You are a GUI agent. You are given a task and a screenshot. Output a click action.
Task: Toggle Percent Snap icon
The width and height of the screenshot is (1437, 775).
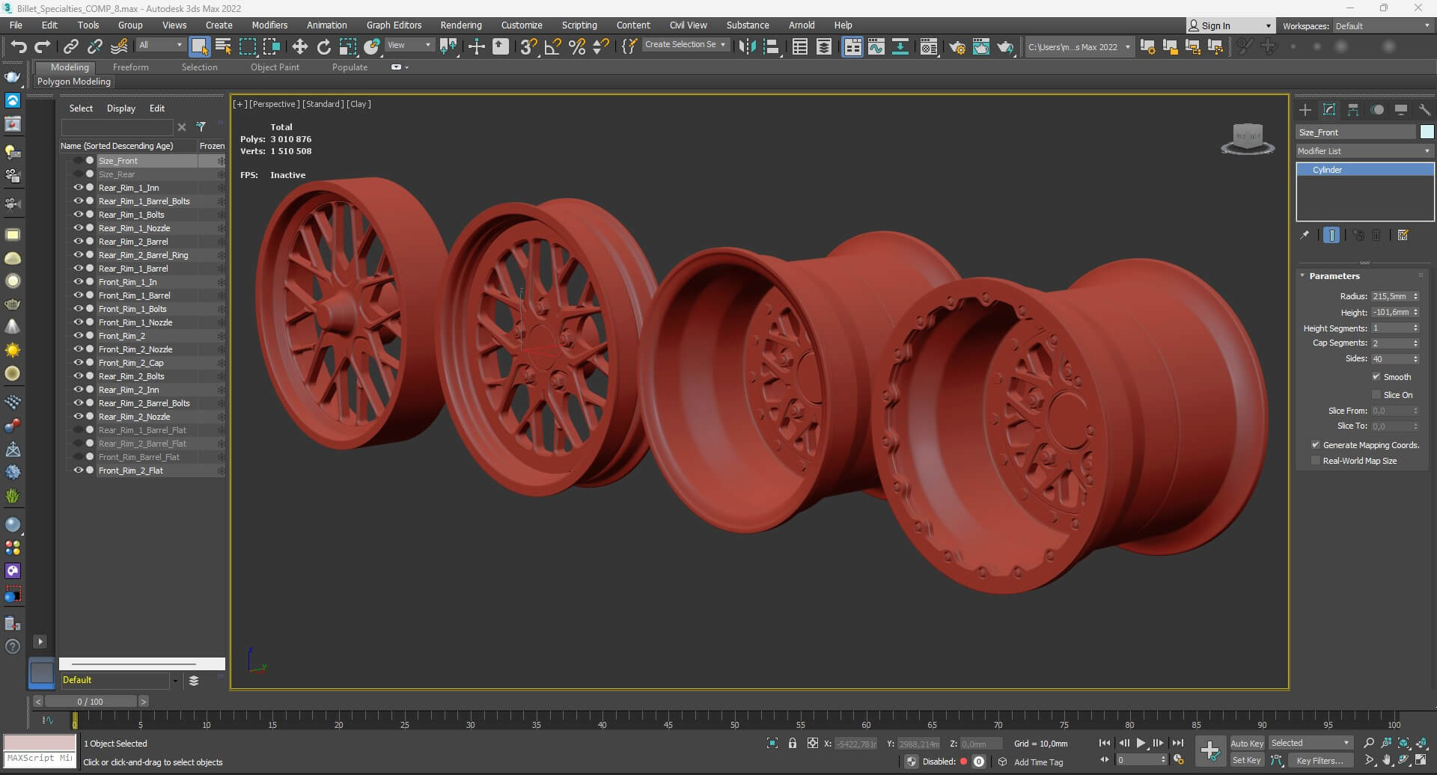(x=577, y=46)
